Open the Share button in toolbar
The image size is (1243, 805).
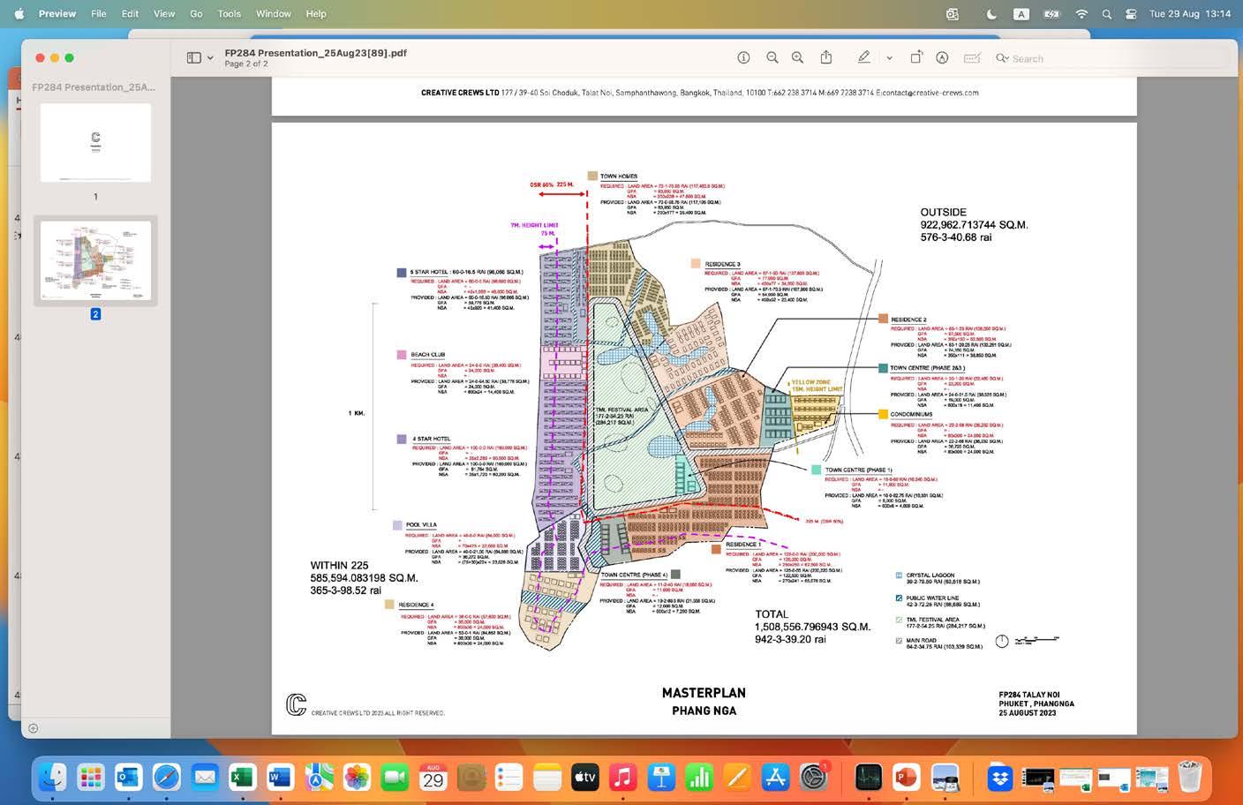(826, 57)
